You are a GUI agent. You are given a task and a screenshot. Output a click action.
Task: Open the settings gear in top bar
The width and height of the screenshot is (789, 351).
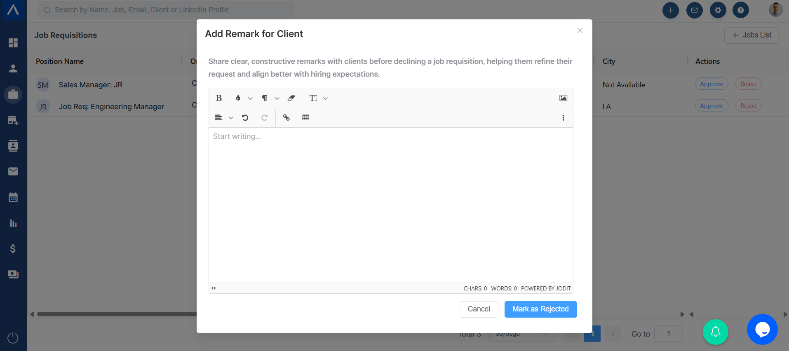tap(718, 10)
